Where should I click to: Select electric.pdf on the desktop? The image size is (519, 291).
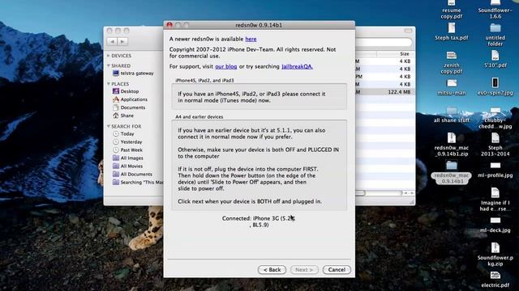(495, 279)
